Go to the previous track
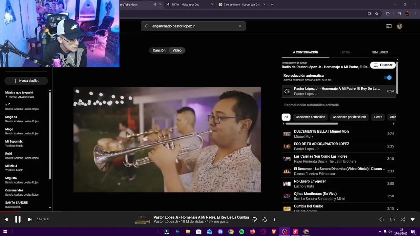 [x=6, y=219]
